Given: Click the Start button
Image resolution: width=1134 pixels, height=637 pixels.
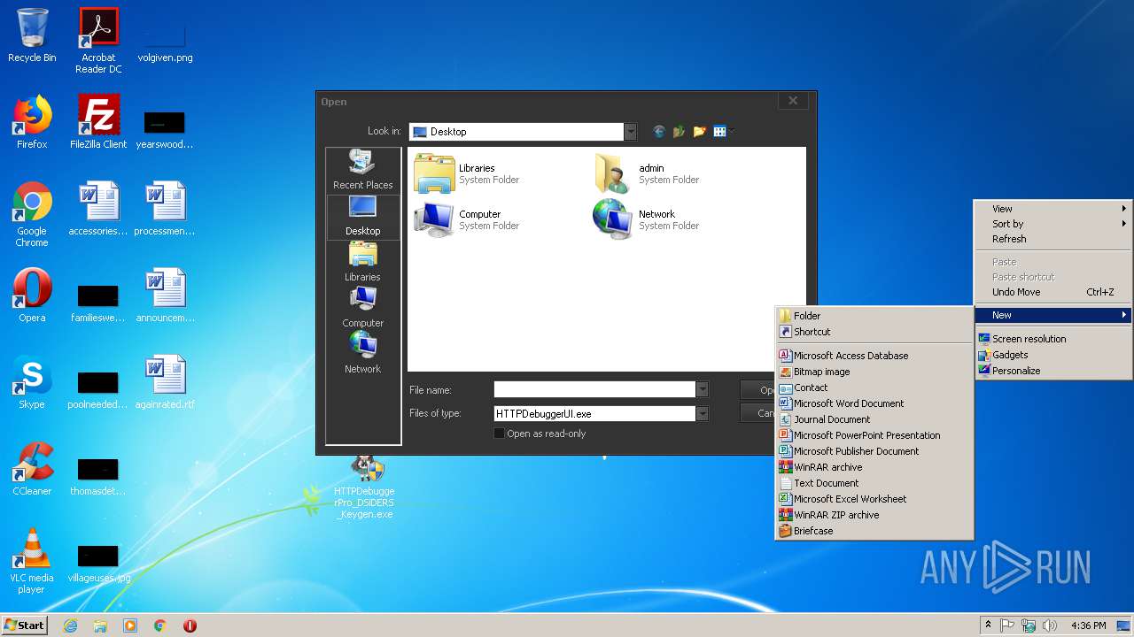Looking at the screenshot, I should tap(25, 625).
